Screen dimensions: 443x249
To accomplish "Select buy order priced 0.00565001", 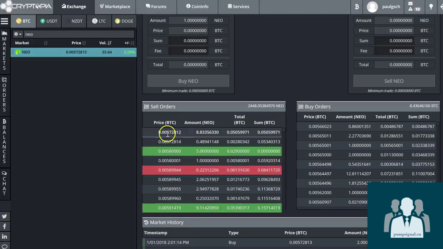I will coord(367,146).
